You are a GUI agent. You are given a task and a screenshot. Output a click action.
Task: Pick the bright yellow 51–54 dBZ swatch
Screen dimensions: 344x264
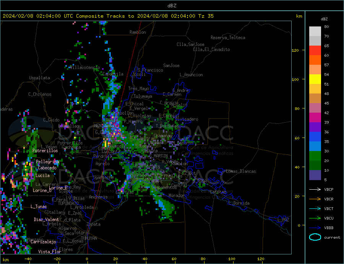[315, 79]
